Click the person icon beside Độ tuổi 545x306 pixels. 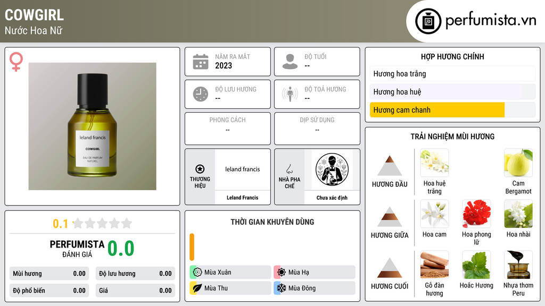pos(290,62)
